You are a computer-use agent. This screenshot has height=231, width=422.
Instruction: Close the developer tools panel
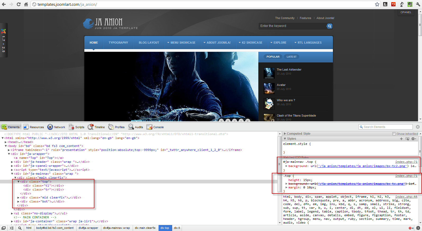coord(418,127)
